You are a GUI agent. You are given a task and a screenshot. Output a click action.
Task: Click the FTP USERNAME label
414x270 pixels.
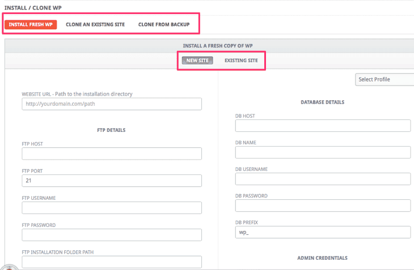point(39,198)
